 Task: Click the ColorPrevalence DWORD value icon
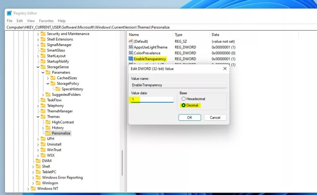pos(131,53)
